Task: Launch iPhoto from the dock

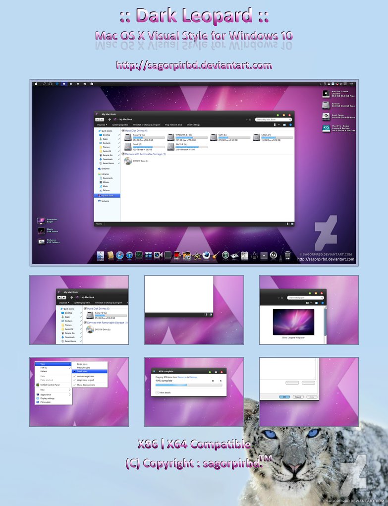Action: (187, 256)
